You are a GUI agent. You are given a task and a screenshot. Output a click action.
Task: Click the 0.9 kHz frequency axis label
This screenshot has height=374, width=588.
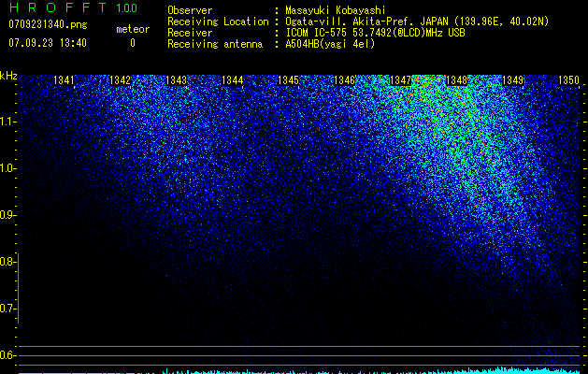click(x=8, y=215)
